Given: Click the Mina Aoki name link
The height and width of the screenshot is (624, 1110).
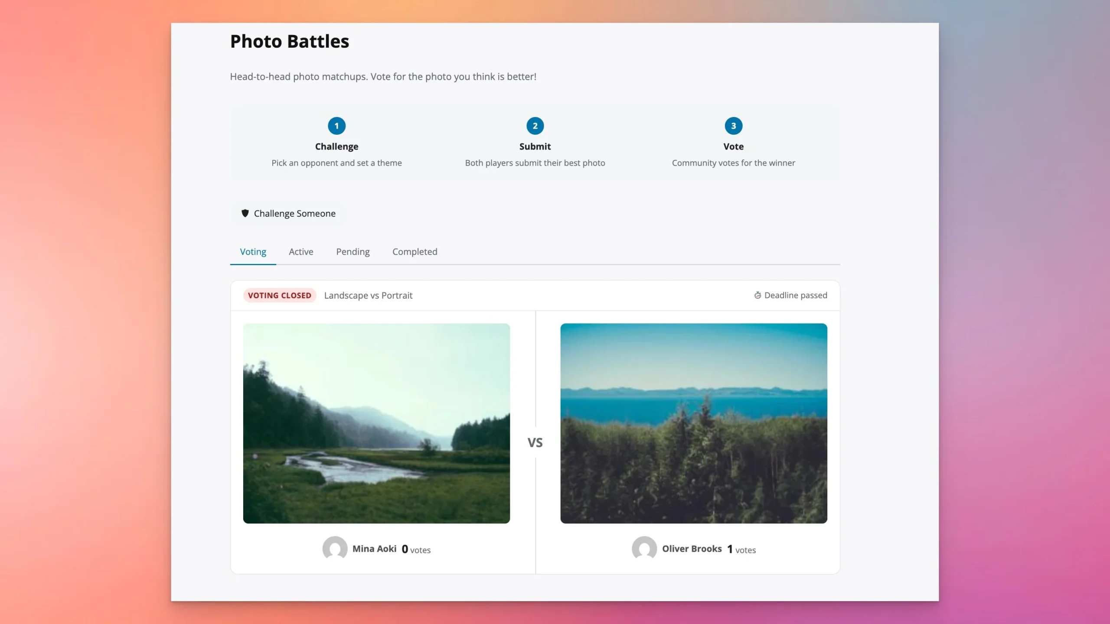Looking at the screenshot, I should tap(374, 549).
